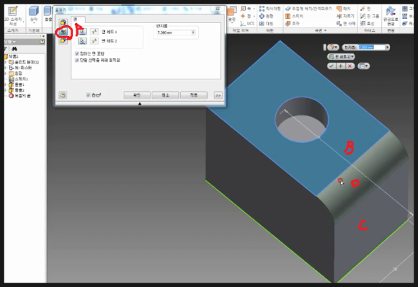This screenshot has width=418, height=287.
Task: Activate the Face Set 2 selection arrow
Action: [82, 41]
